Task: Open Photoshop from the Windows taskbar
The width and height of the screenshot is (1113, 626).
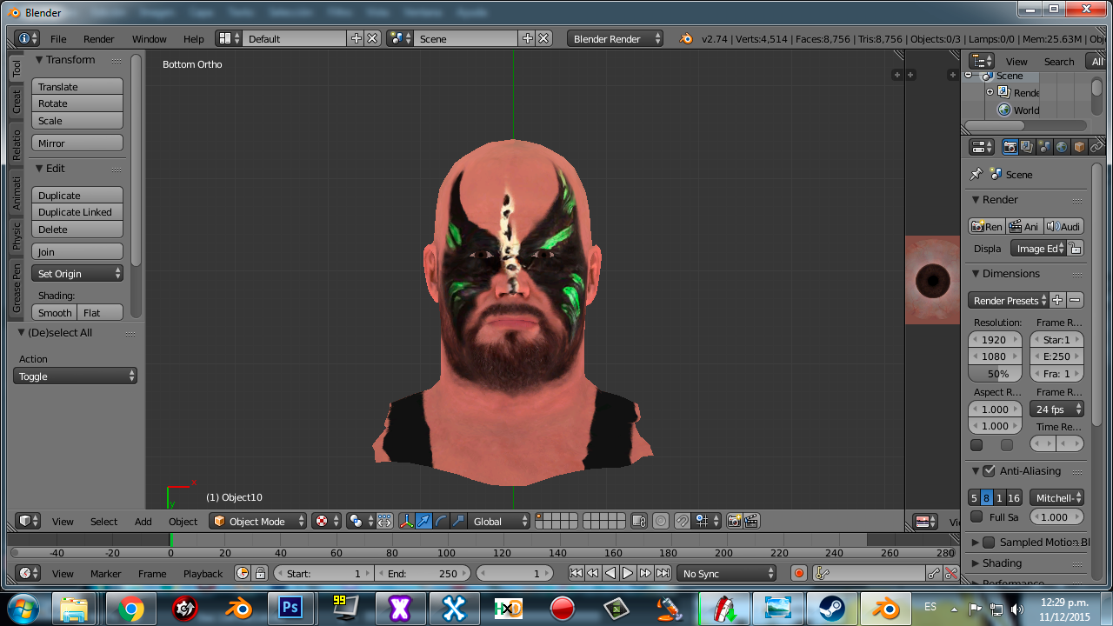Action: click(290, 608)
